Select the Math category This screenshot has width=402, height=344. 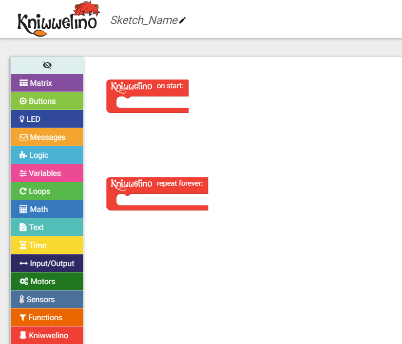[47, 209]
